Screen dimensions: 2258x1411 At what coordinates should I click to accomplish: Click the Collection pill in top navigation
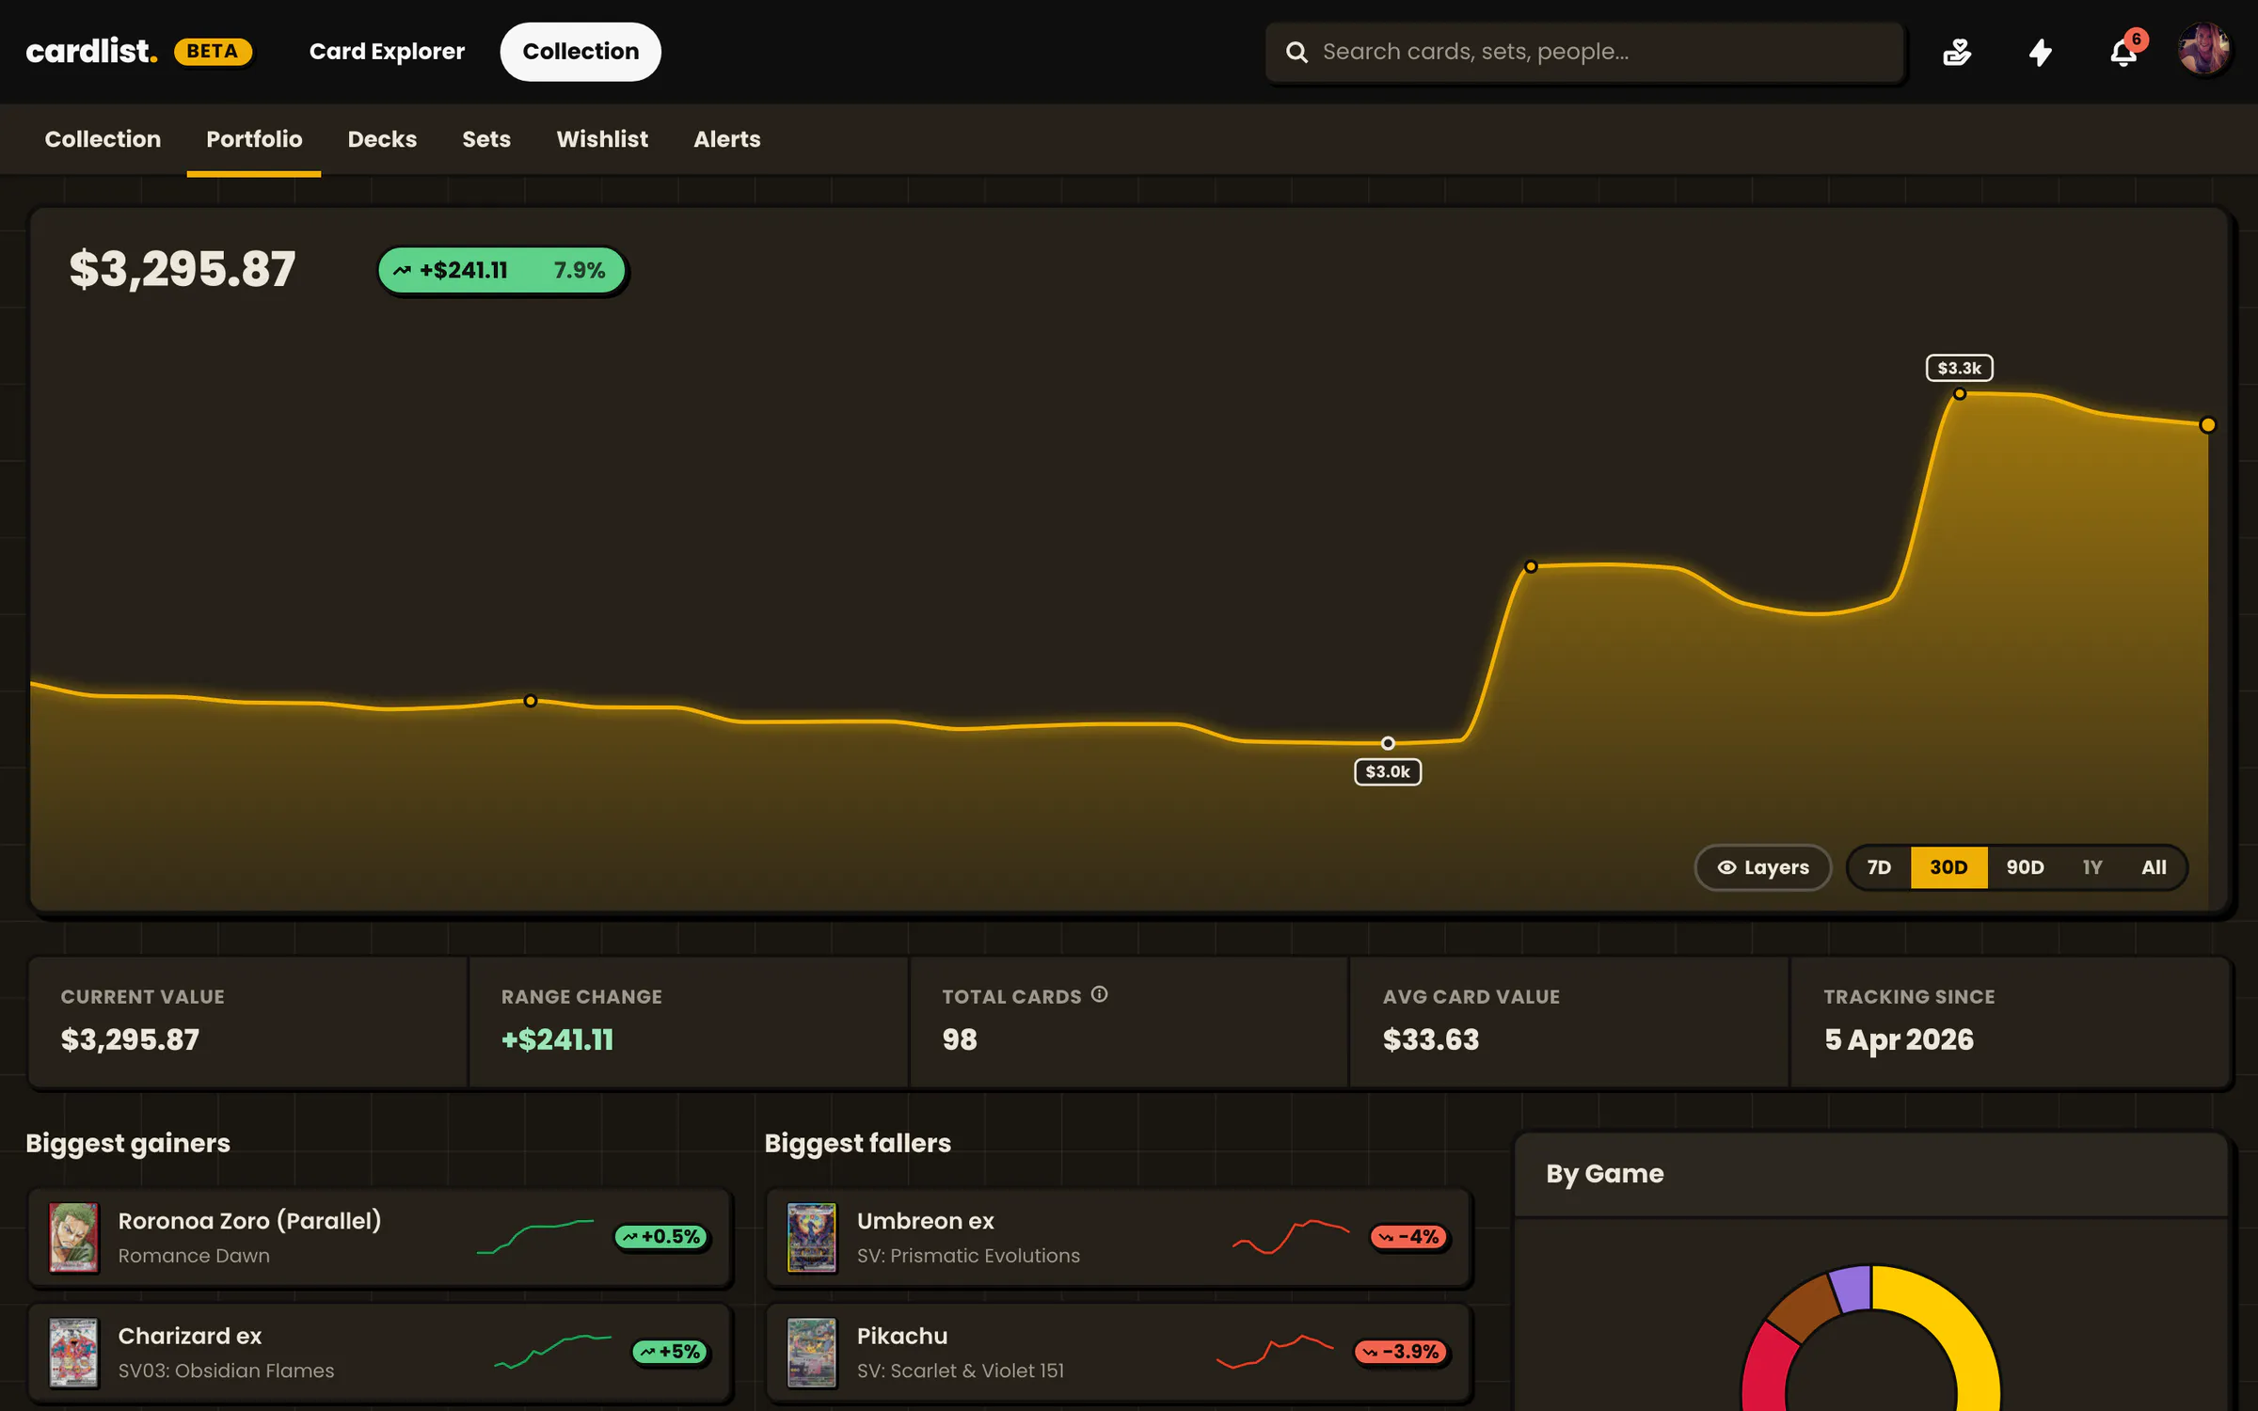click(580, 52)
